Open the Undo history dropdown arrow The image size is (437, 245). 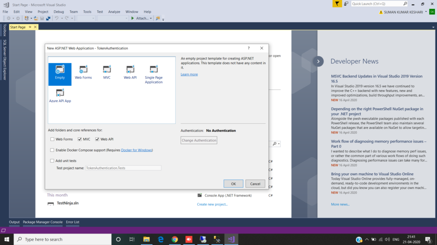click(x=61, y=18)
